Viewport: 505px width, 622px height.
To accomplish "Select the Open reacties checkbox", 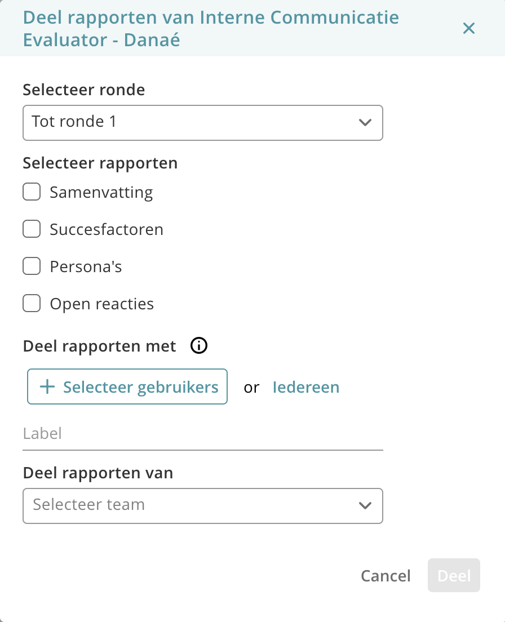I will coord(32,304).
